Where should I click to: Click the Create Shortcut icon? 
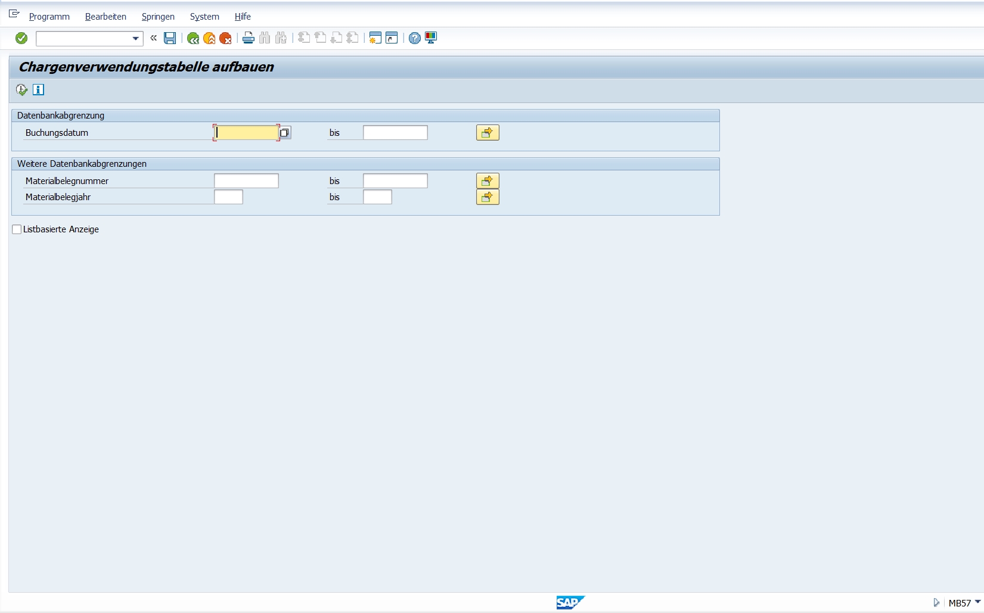392,38
